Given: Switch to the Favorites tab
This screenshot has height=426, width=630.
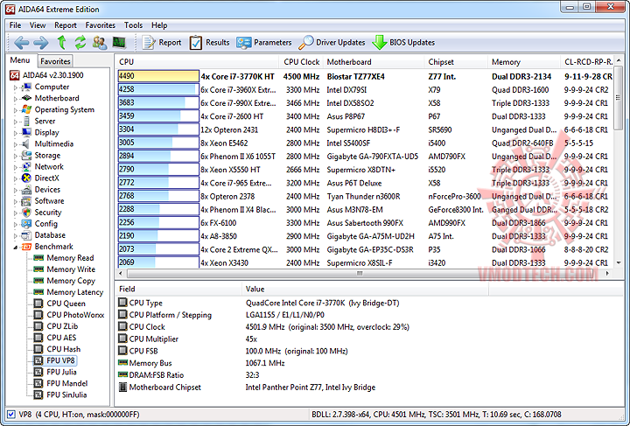Looking at the screenshot, I should click(55, 61).
